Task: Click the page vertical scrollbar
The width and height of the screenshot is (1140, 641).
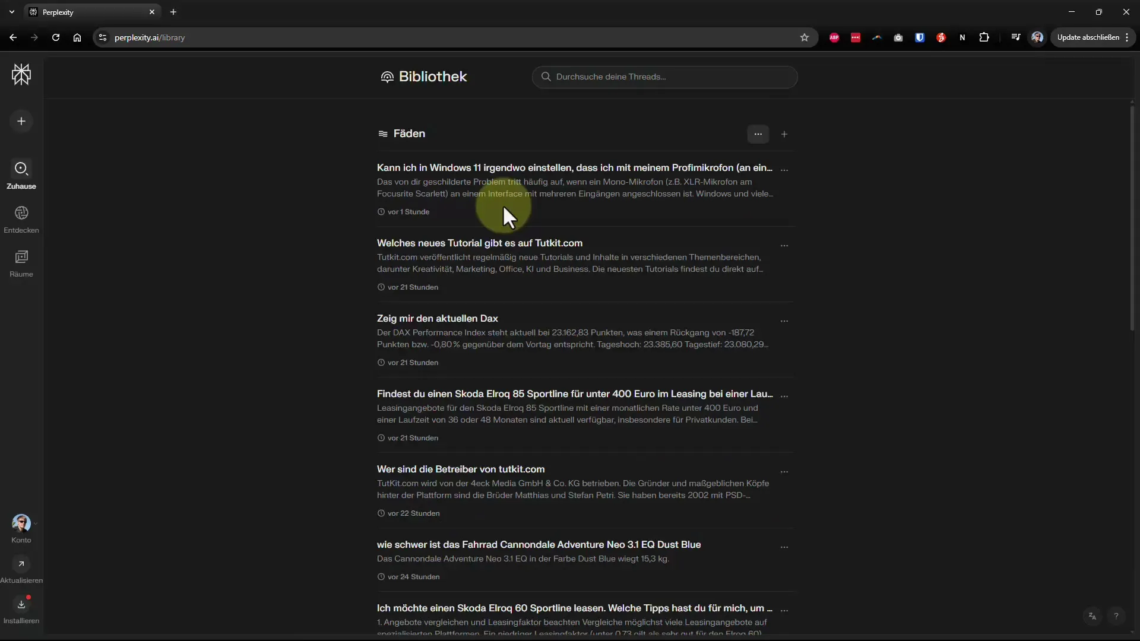Action: tap(1132, 218)
